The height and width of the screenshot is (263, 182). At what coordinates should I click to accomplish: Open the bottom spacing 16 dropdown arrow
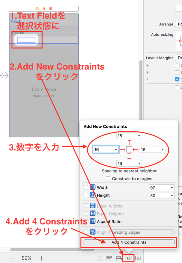coord(139,163)
